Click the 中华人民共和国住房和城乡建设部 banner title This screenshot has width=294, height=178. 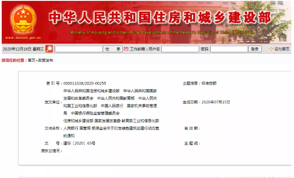pos(160,18)
